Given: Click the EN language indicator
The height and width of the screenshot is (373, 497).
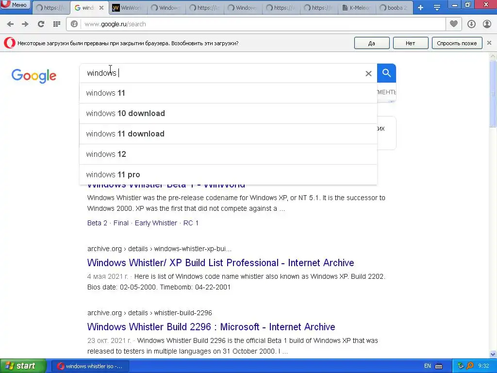Looking at the screenshot, I should [x=428, y=366].
